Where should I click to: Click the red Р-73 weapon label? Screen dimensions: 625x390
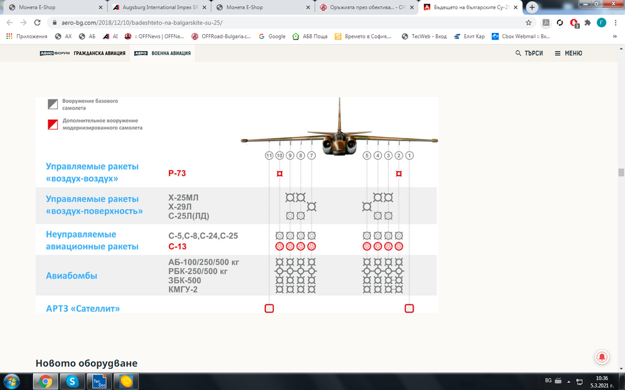pyautogui.click(x=177, y=173)
